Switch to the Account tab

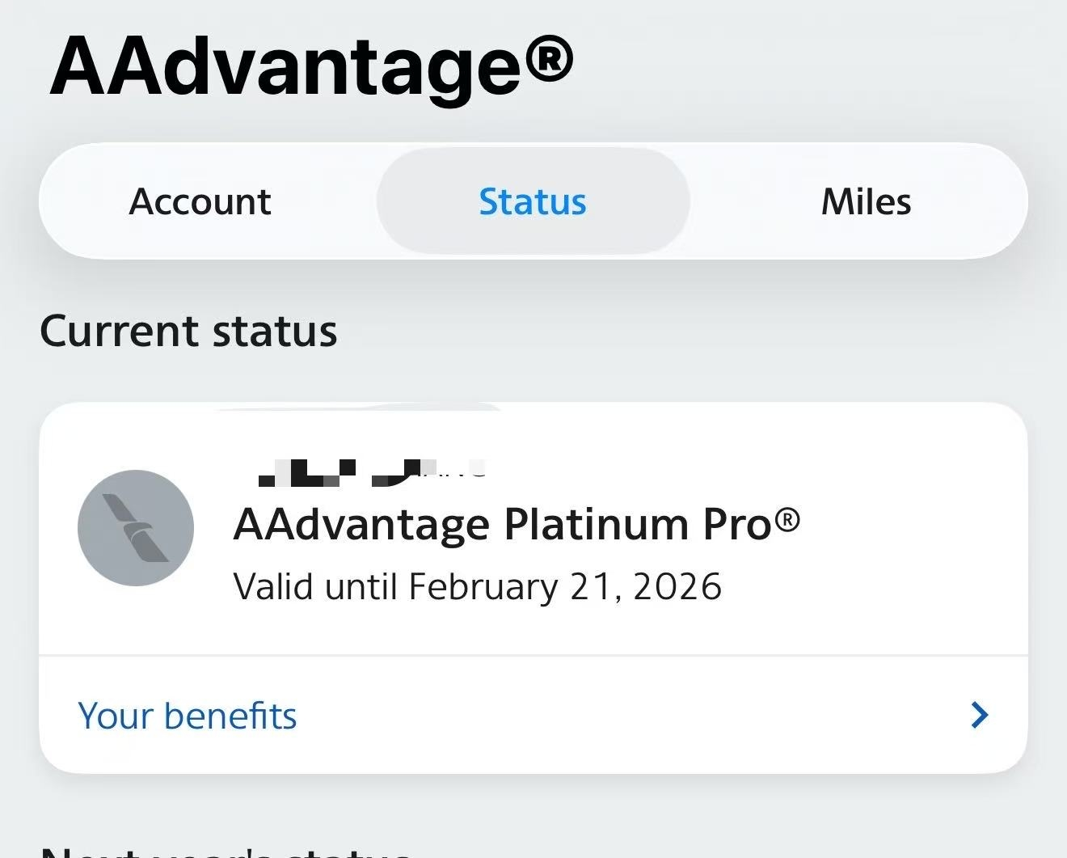point(200,201)
